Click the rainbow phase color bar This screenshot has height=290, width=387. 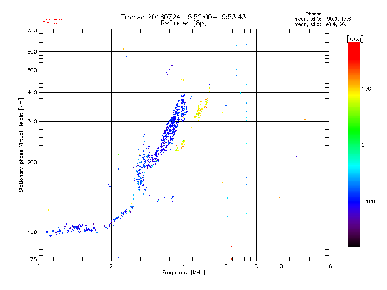pyautogui.click(x=354, y=144)
